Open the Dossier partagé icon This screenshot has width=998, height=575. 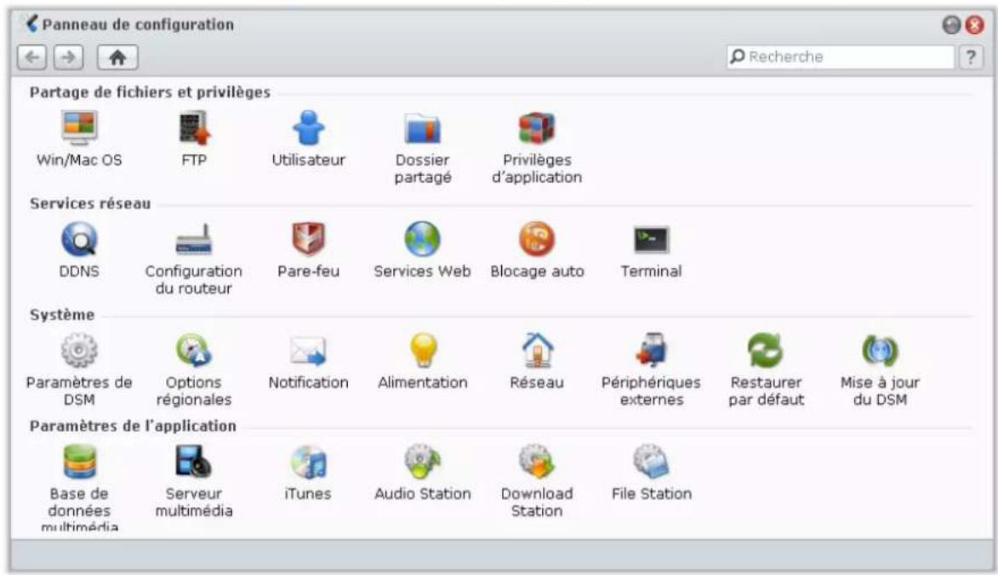tap(423, 128)
